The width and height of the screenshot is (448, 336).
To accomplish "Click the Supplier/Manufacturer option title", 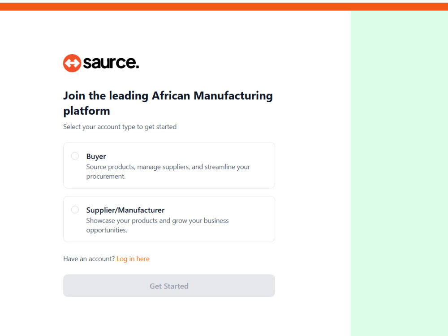I will point(125,210).
